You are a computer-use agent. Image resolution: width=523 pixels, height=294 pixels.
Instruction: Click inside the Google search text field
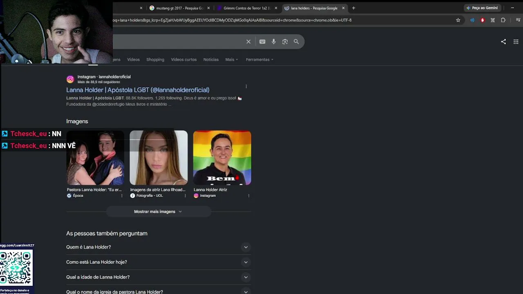point(178,42)
